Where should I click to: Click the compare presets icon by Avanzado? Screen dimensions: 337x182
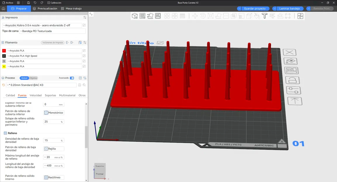pos(85,78)
